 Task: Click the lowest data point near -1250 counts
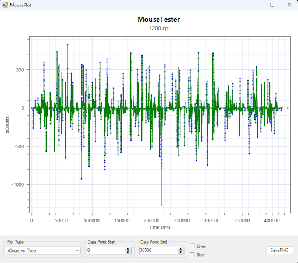coord(162,205)
